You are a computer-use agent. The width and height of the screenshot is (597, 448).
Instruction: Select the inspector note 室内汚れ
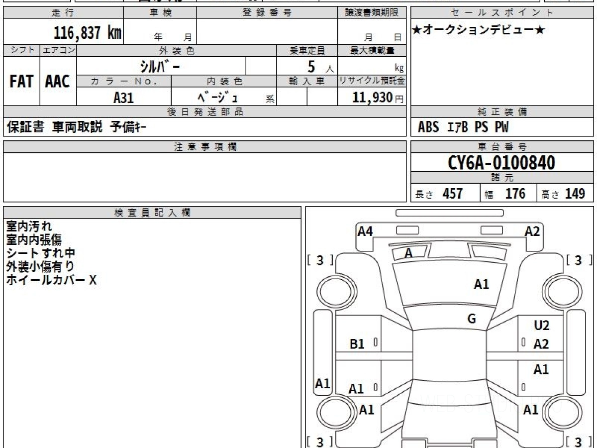29,226
